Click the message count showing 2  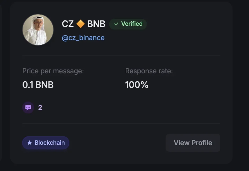(x=40, y=108)
